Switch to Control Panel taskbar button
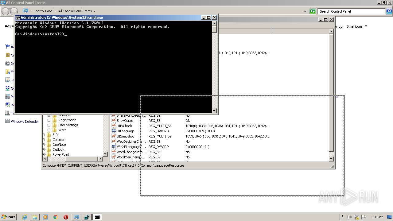The image size is (393, 221). point(76,217)
